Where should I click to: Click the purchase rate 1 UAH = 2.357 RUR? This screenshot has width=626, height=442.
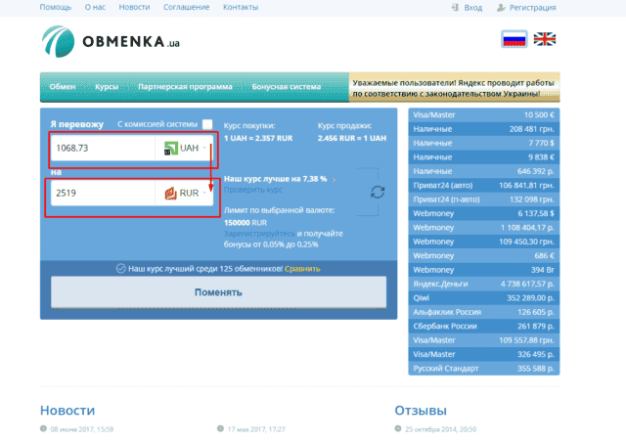[x=258, y=138]
